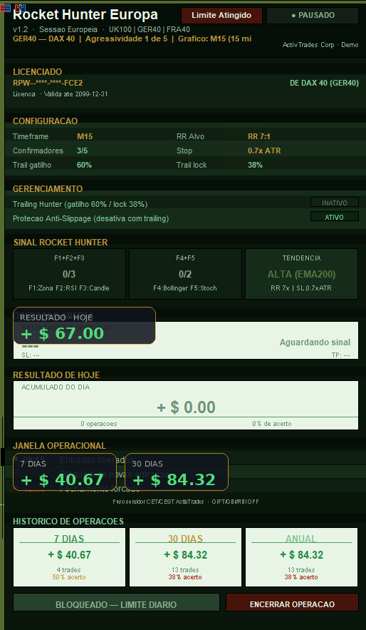Click the red-blue chart icon beside the title
Image resolution: width=366 pixels, height=630 pixels.
pyautogui.click(x=20, y=8)
